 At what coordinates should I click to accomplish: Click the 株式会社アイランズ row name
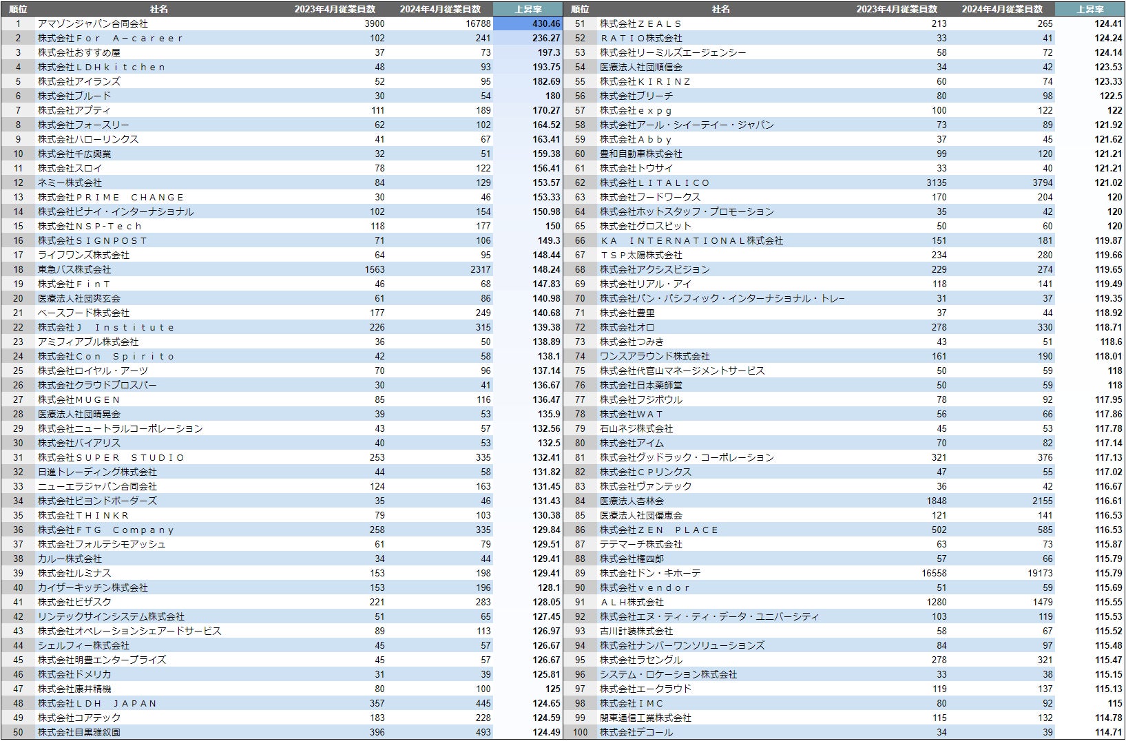click(x=79, y=81)
